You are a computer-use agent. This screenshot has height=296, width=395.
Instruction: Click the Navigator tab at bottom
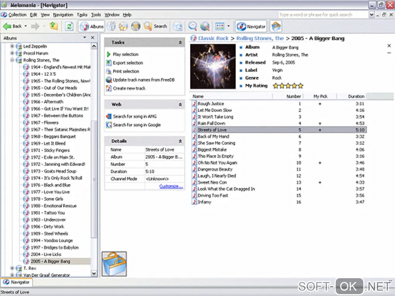coord(17,282)
